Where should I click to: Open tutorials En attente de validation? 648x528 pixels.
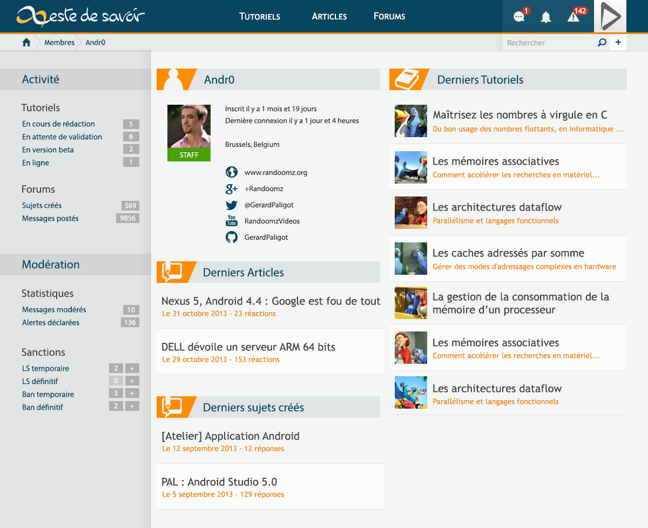[x=62, y=137]
